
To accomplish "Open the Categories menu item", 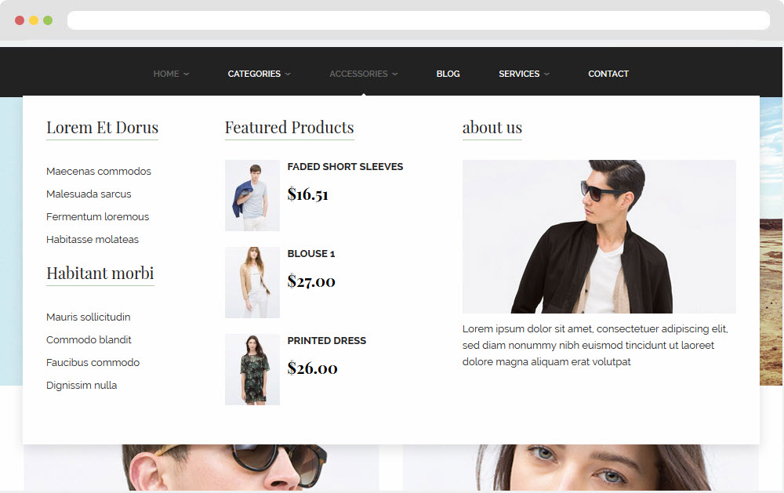I will [x=254, y=74].
